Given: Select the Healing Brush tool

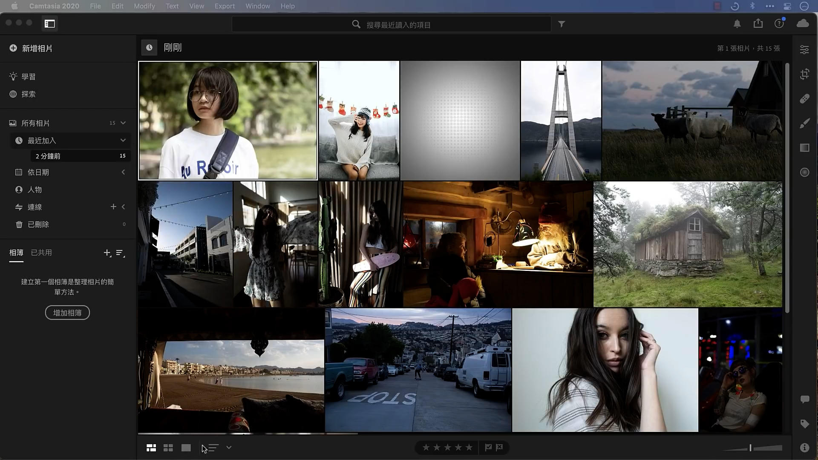Looking at the screenshot, I should coord(805,99).
